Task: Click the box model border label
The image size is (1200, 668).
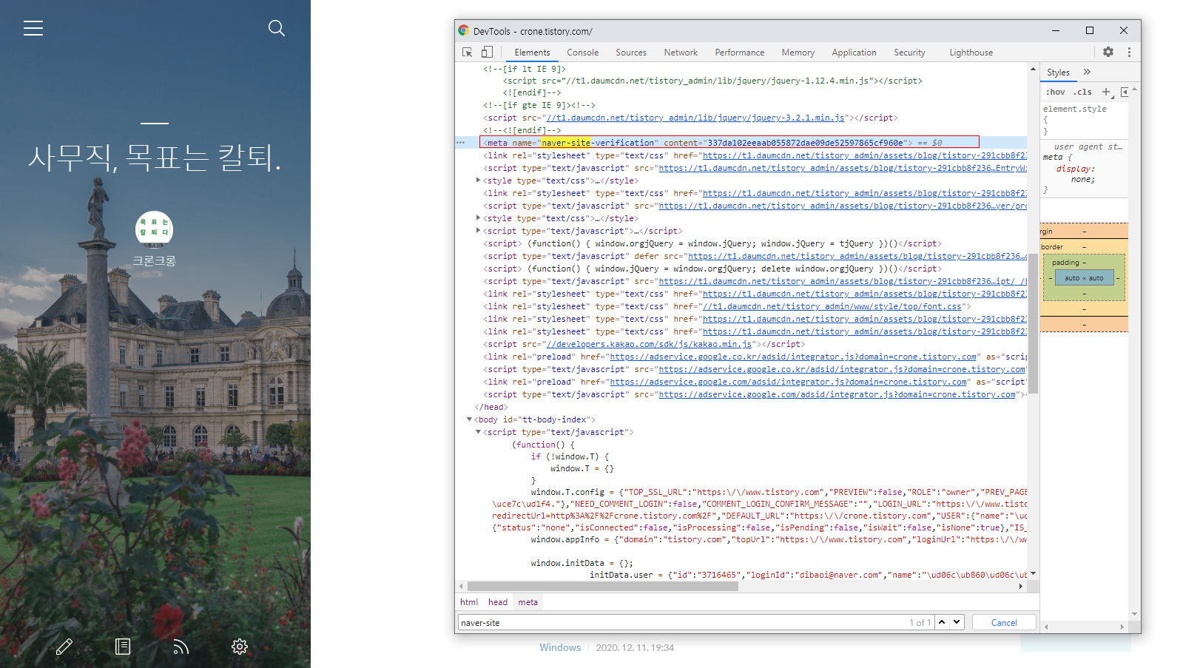Action: (1052, 247)
